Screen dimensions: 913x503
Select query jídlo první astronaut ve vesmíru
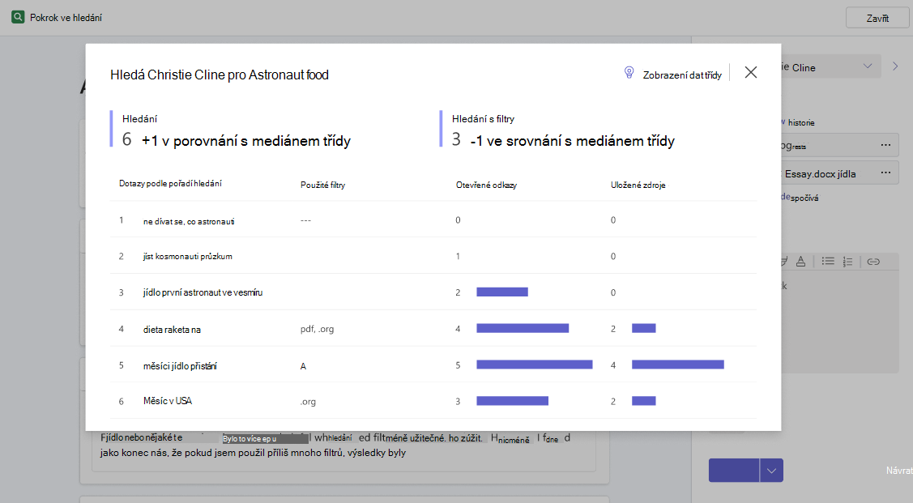tap(203, 292)
